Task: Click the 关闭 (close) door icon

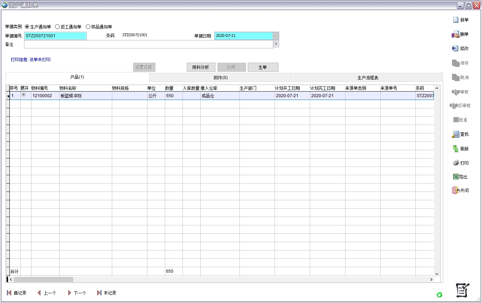Action: 456,190
